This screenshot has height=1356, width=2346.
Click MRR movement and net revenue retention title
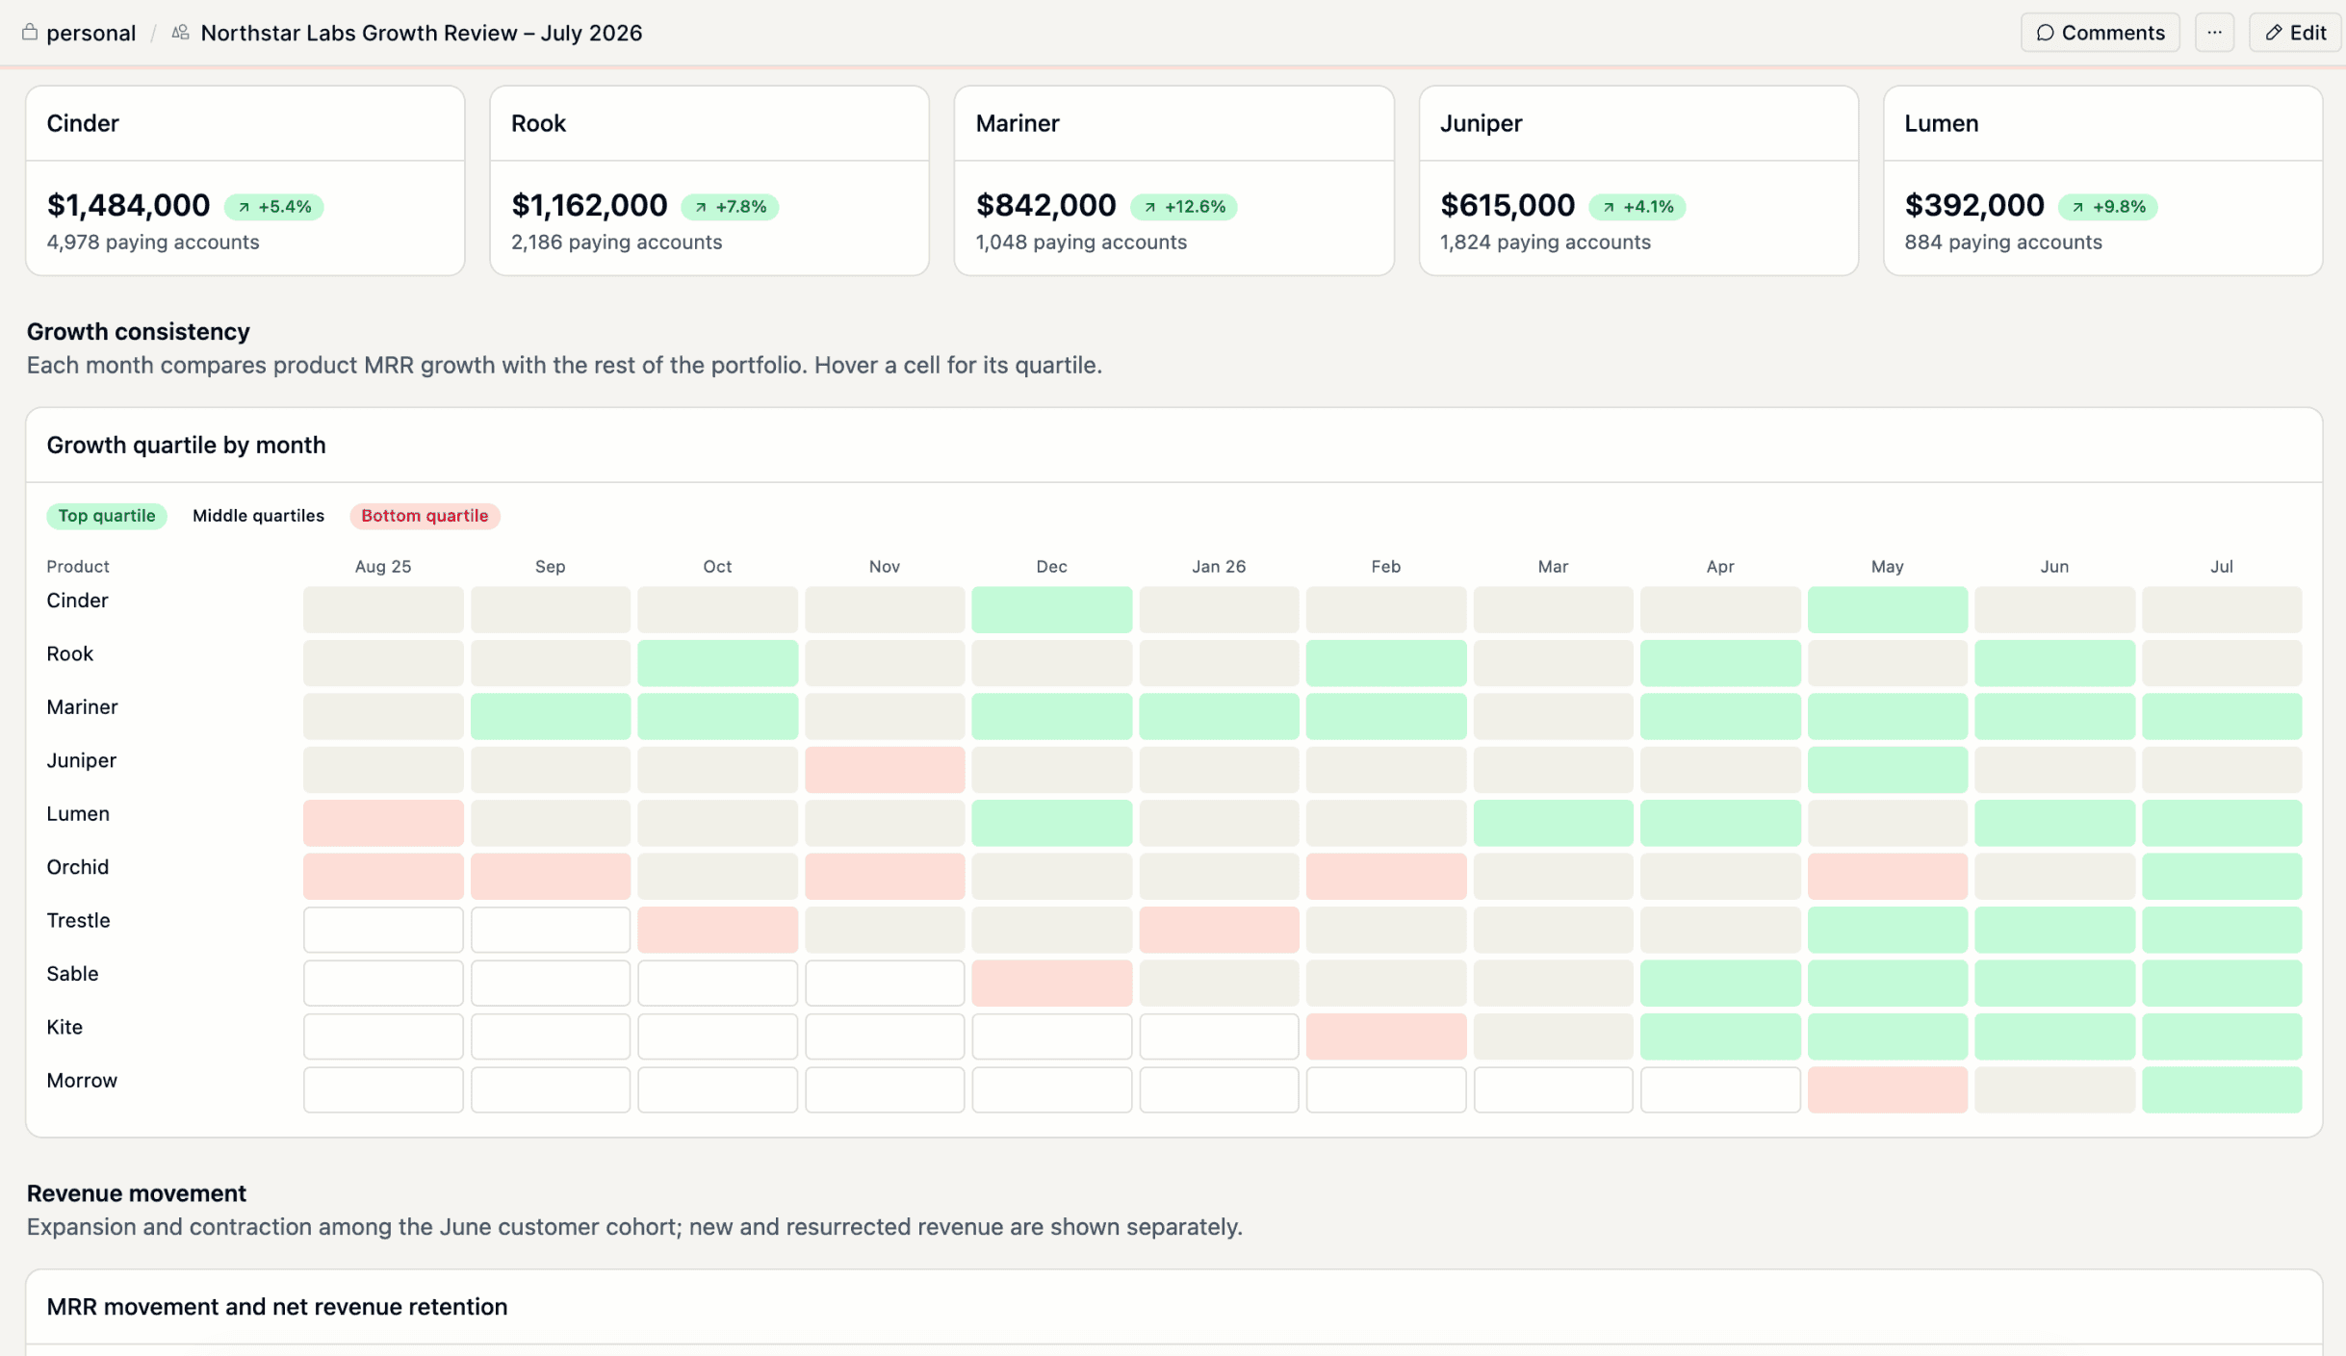[x=276, y=1307]
